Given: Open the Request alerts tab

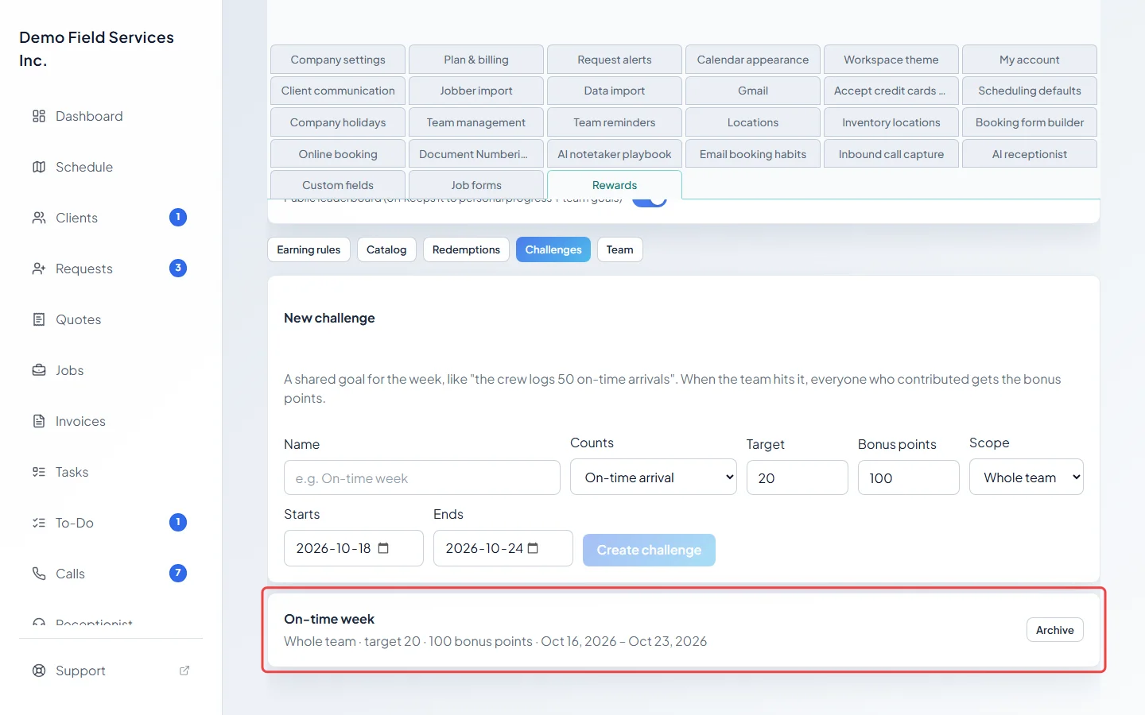Looking at the screenshot, I should point(615,60).
